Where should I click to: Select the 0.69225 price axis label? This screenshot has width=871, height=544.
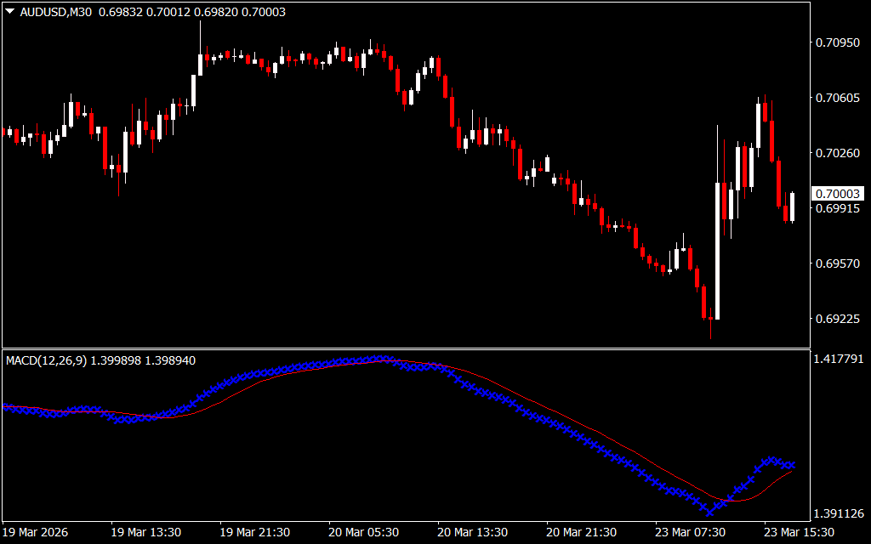click(837, 320)
